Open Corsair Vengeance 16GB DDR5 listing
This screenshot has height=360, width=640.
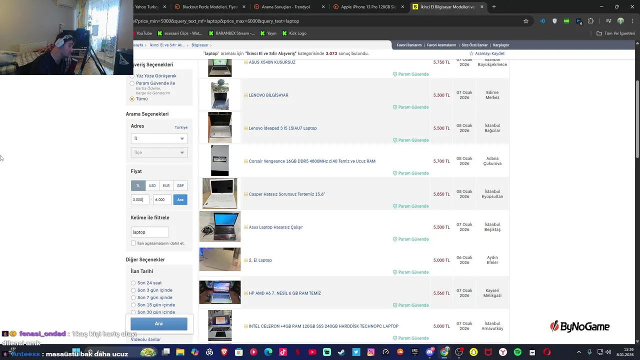(x=312, y=161)
